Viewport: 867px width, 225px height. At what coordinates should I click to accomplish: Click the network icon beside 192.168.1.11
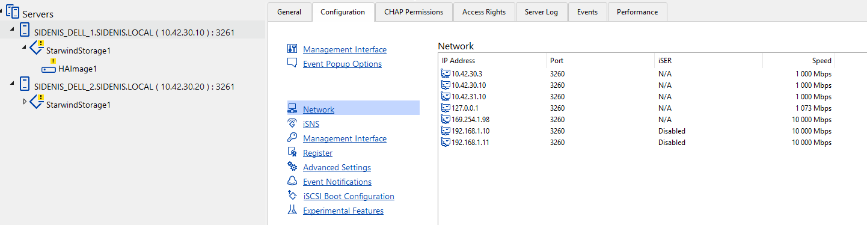[x=446, y=142]
